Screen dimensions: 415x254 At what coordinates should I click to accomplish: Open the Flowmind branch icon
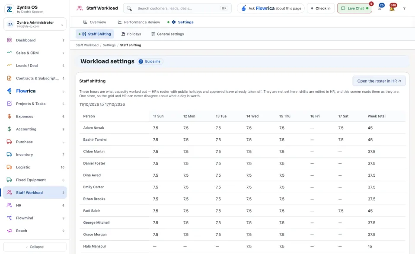(9, 218)
